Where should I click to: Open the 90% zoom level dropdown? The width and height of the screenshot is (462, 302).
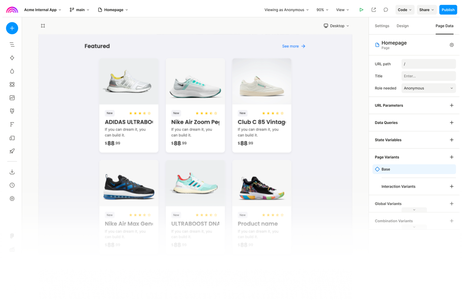[x=322, y=10]
